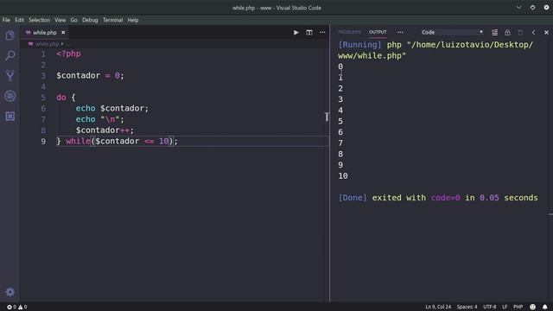
Task: Change indentation via Spaces: 4
Action: coord(467,308)
